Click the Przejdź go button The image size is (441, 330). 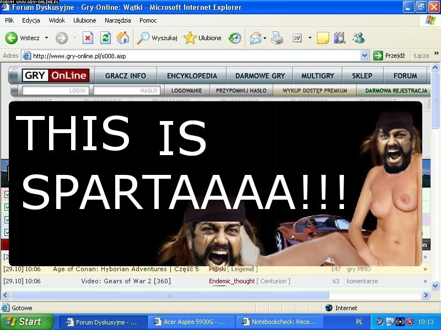click(x=389, y=56)
